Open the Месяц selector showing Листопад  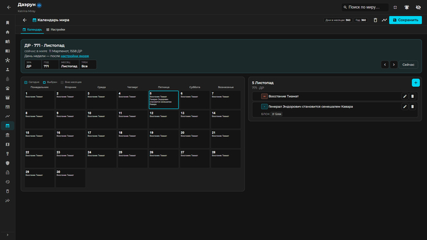(x=69, y=65)
